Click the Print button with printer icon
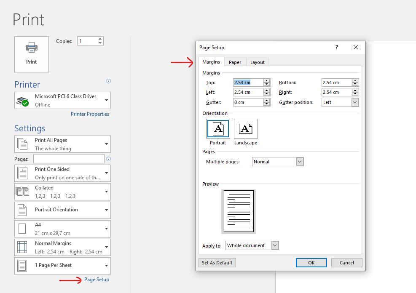The width and height of the screenshot is (416, 293). point(32,54)
